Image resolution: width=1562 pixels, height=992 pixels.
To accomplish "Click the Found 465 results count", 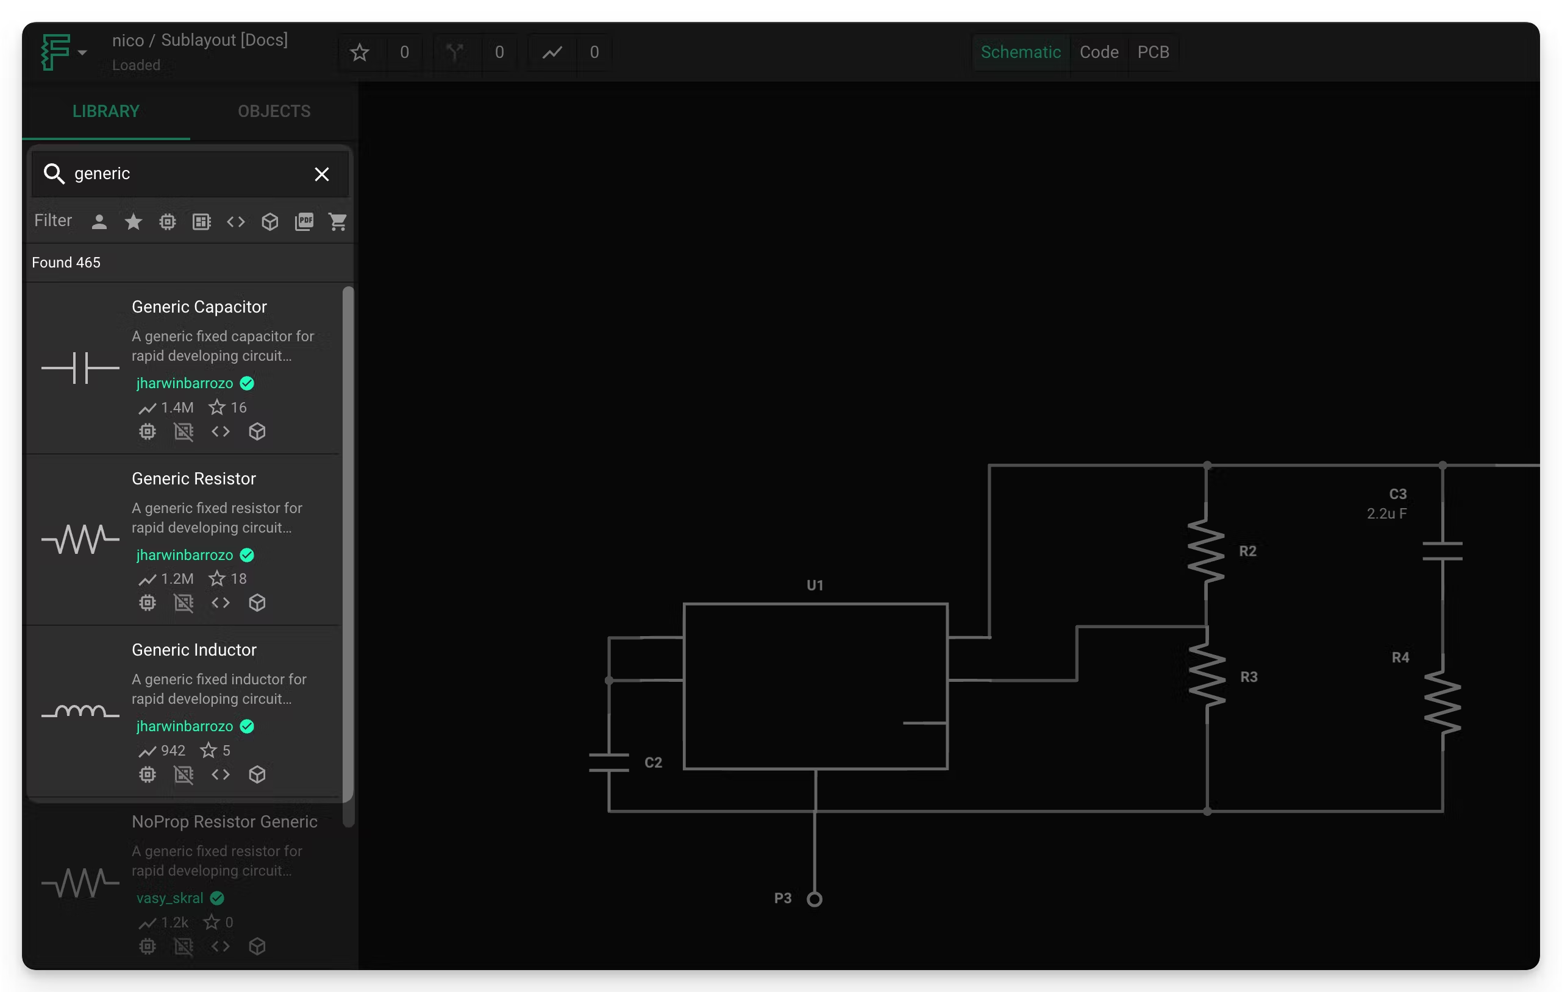I will coord(66,263).
